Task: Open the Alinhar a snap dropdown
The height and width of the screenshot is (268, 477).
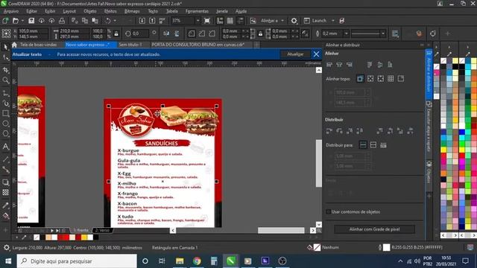Action: click(x=282, y=21)
